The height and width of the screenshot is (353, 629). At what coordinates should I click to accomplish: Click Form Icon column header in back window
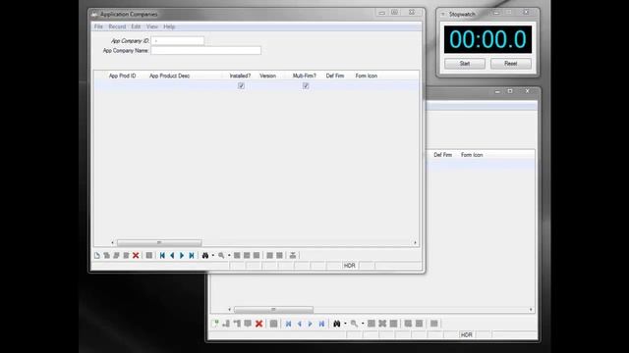472,155
